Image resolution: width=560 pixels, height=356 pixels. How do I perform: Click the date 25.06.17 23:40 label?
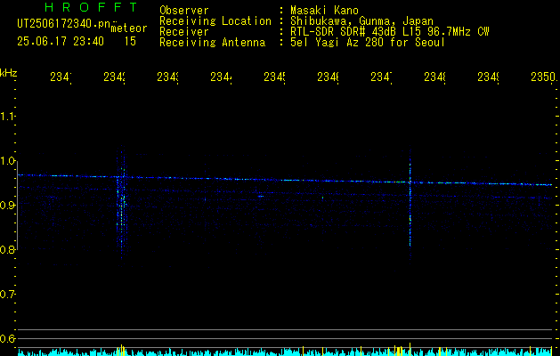click(61, 42)
